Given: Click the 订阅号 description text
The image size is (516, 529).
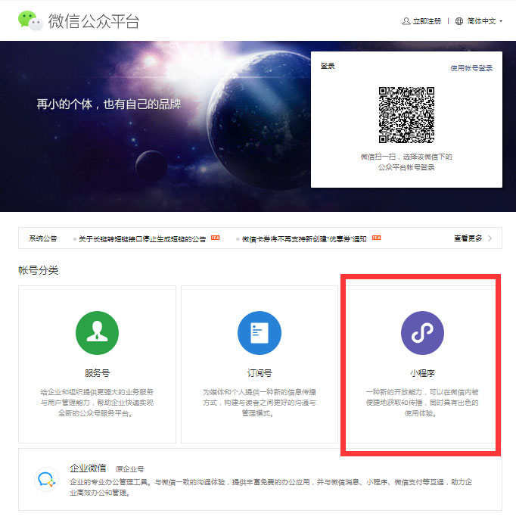Looking at the screenshot, I should (260, 403).
